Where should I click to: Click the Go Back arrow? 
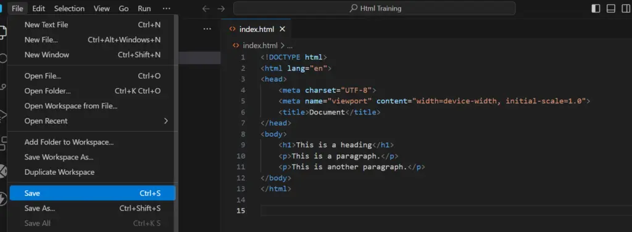coord(206,9)
